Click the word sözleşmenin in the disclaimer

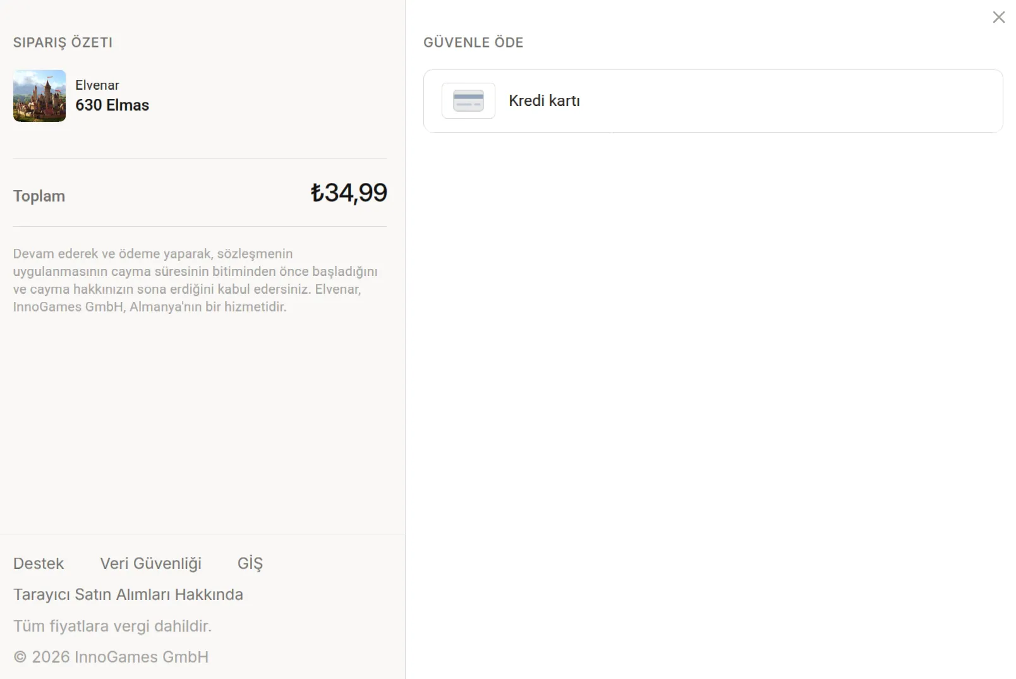255,254
